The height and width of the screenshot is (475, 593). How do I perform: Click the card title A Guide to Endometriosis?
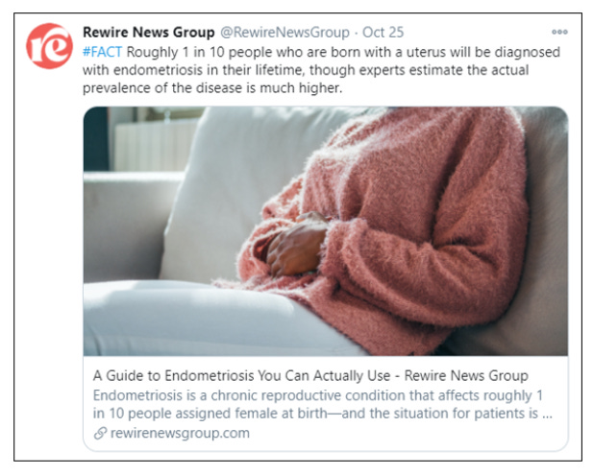point(241,376)
